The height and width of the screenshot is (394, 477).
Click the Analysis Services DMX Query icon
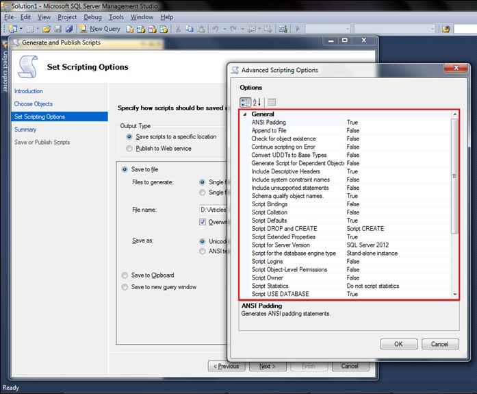[x=153, y=29]
